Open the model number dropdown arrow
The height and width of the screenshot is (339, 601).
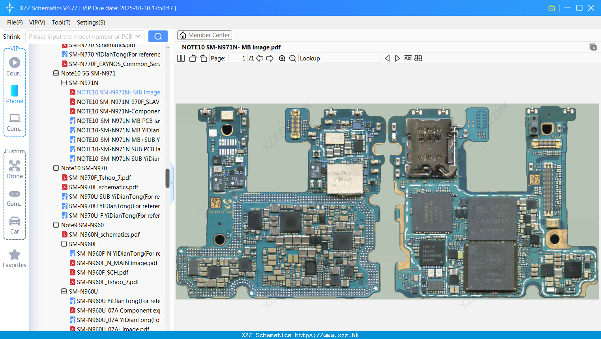(138, 36)
